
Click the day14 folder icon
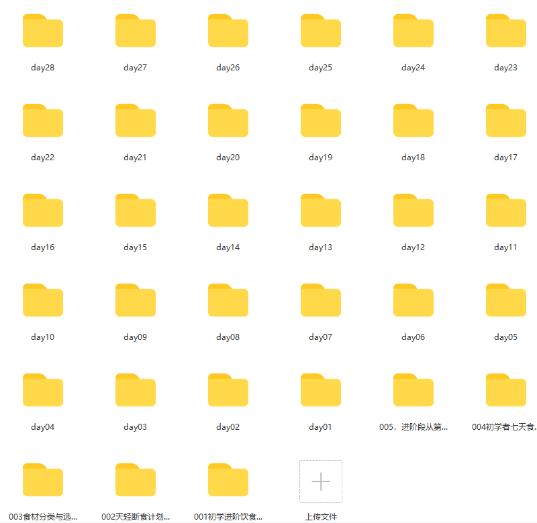(x=228, y=211)
